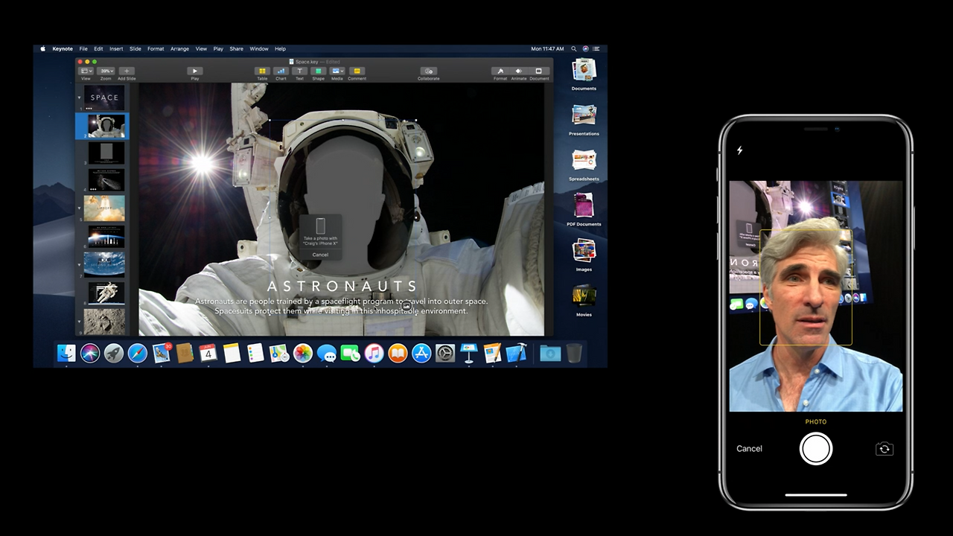
Task: Collapse the slide group at slide 9
Action: (x=80, y=322)
